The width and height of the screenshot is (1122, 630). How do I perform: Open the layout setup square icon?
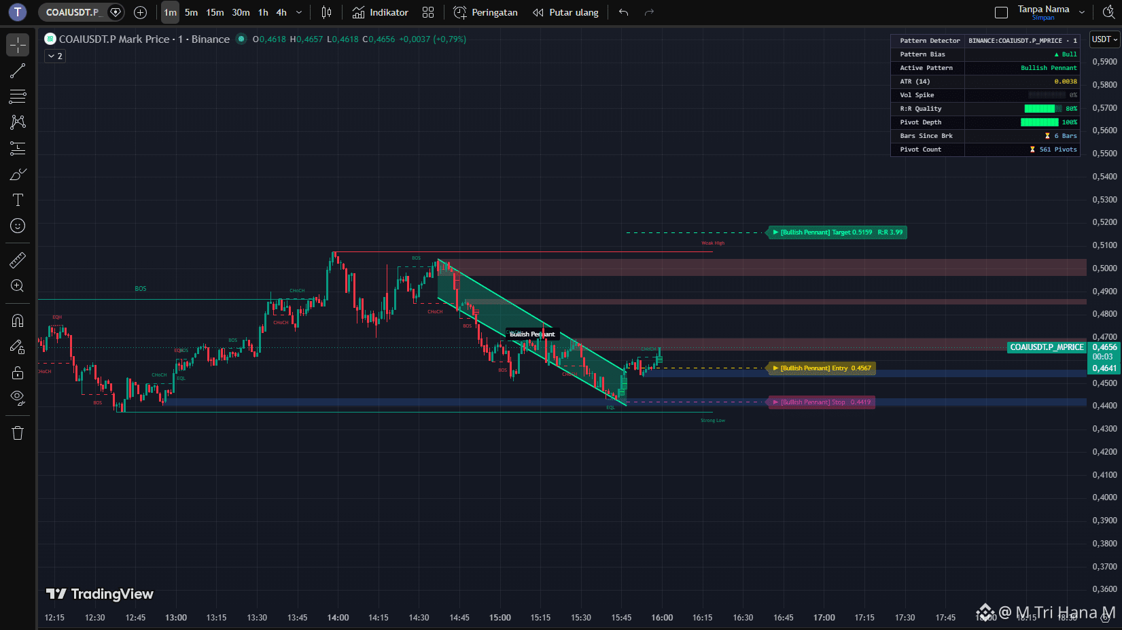1001,12
